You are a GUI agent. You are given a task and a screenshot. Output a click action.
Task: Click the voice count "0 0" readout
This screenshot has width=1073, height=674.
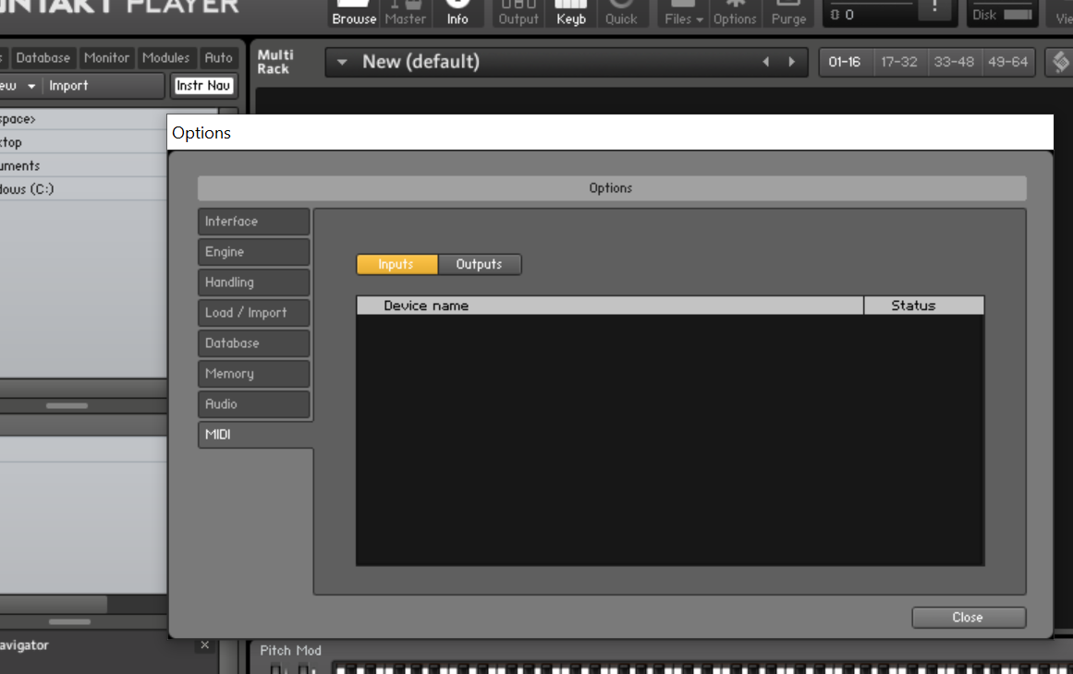[843, 15]
